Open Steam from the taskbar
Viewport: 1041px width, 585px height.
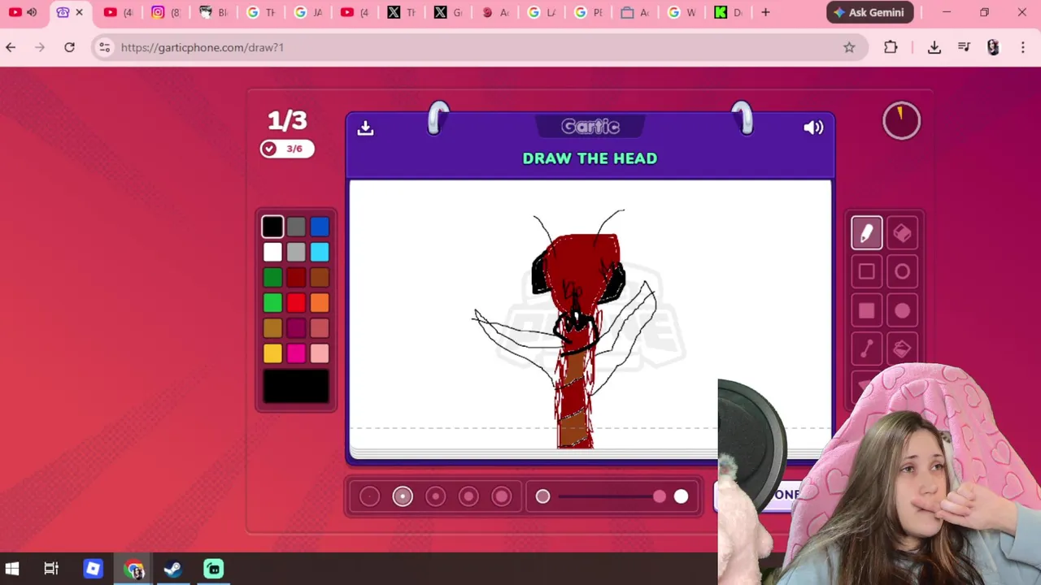point(172,569)
